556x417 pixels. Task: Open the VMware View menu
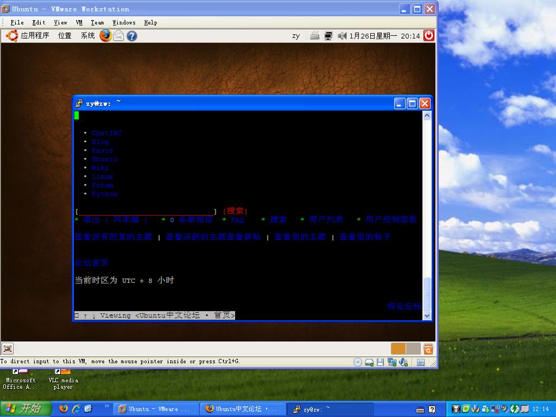tap(60, 22)
